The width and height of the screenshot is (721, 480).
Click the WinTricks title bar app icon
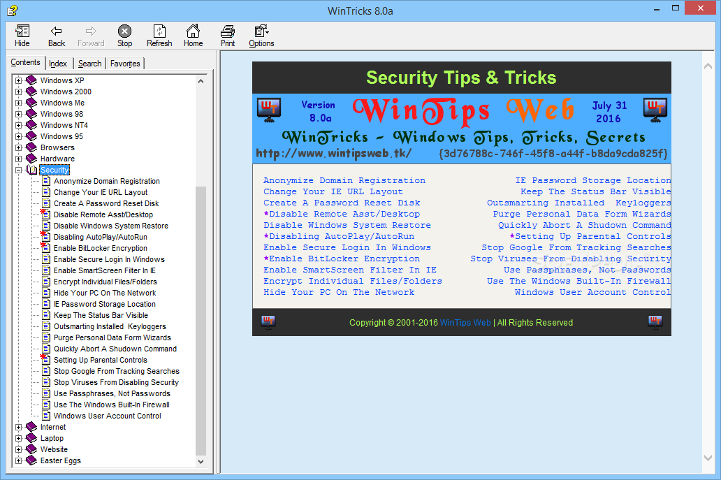click(13, 10)
